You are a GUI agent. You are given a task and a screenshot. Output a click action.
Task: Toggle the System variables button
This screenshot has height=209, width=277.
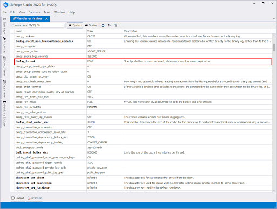(x=75, y=25)
